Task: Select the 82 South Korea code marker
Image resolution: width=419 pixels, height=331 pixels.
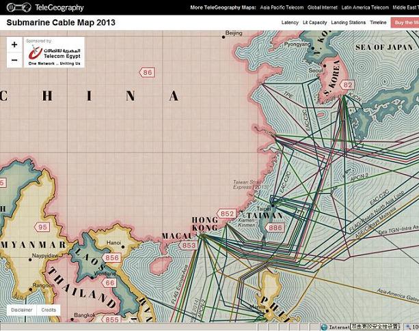Action: click(x=348, y=85)
